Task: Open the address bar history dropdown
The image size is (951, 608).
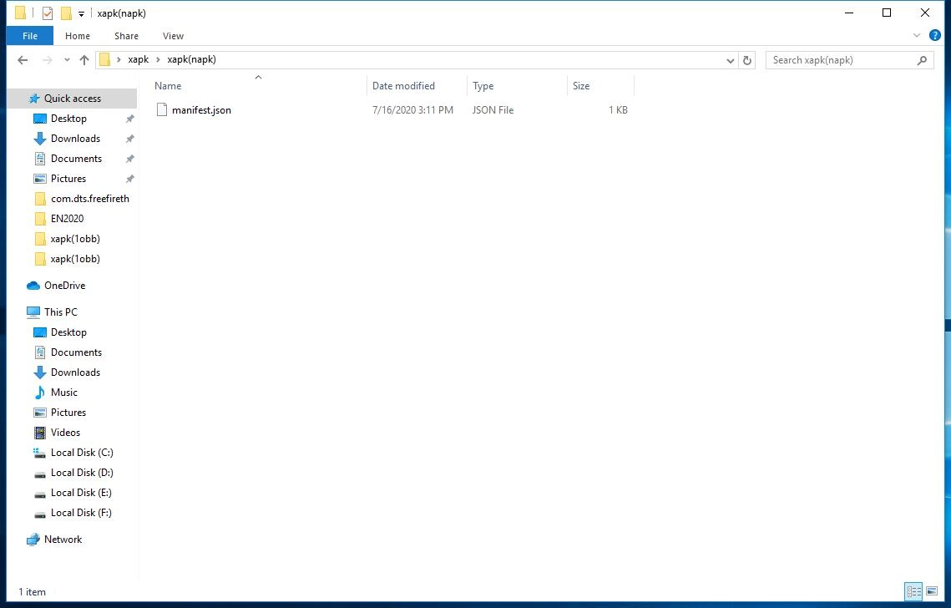Action: click(x=730, y=60)
